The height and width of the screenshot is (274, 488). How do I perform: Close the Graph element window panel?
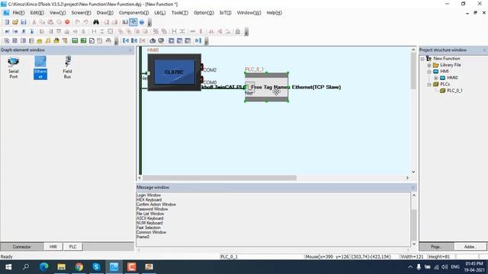pyautogui.click(x=130, y=50)
